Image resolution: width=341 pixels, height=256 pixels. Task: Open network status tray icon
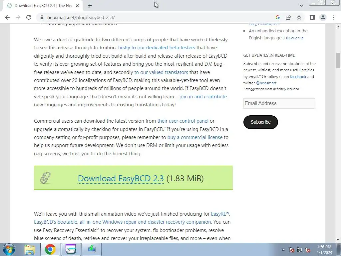[x=299, y=250]
